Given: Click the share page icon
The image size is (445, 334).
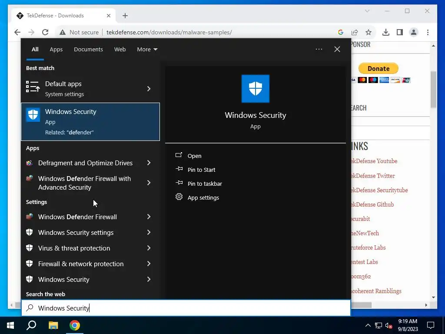Looking at the screenshot, I should (x=355, y=32).
